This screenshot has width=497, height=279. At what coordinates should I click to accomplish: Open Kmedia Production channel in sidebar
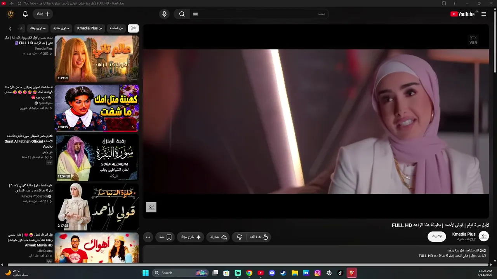tap(35, 196)
